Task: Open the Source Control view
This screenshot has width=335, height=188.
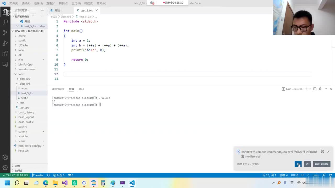Action: tap(5, 33)
